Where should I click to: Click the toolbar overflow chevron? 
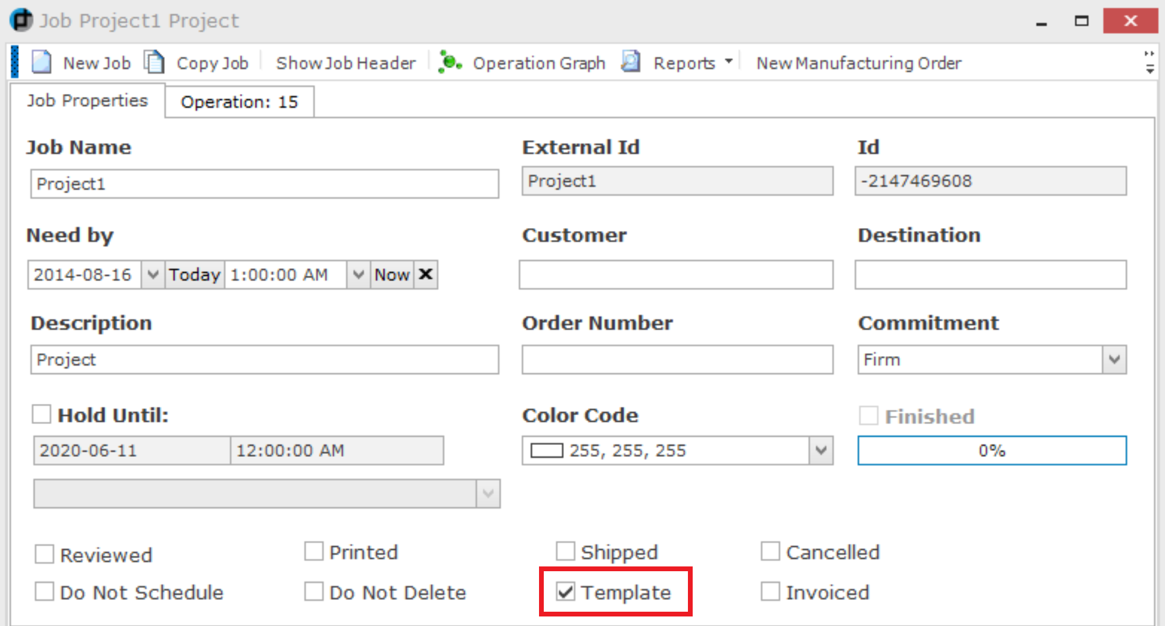tap(1149, 63)
